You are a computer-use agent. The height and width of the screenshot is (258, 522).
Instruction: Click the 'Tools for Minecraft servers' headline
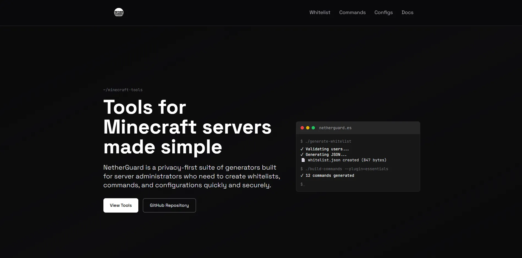(x=187, y=127)
